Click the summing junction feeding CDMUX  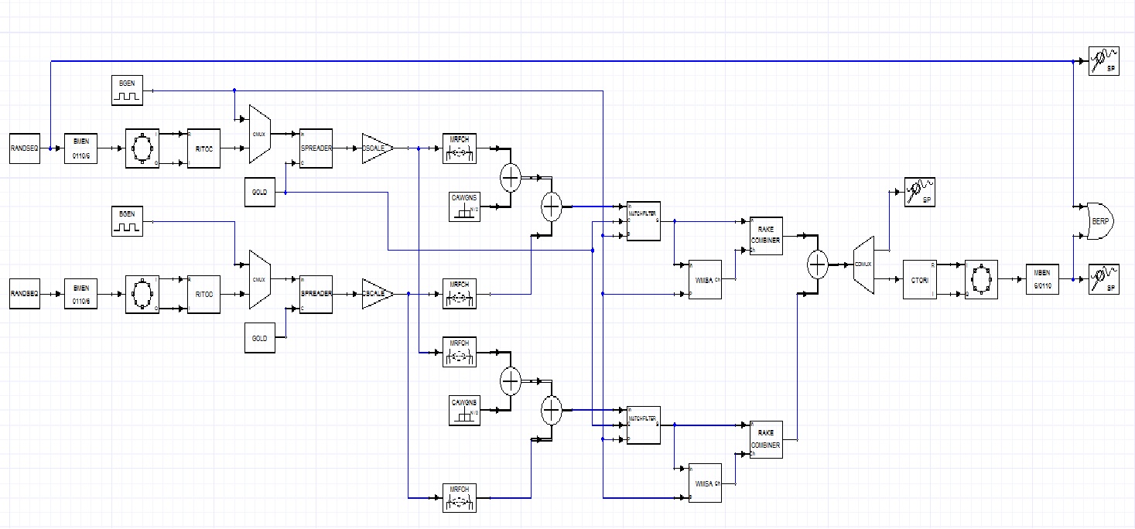(x=817, y=265)
